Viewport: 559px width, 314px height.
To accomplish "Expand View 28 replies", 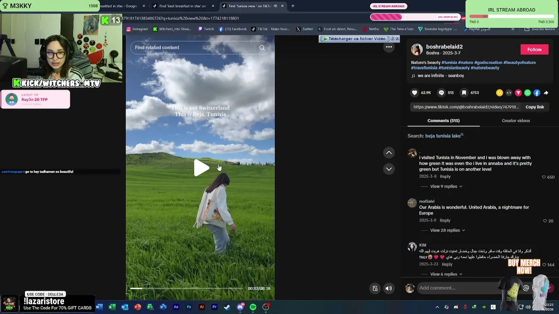I will tap(447, 230).
